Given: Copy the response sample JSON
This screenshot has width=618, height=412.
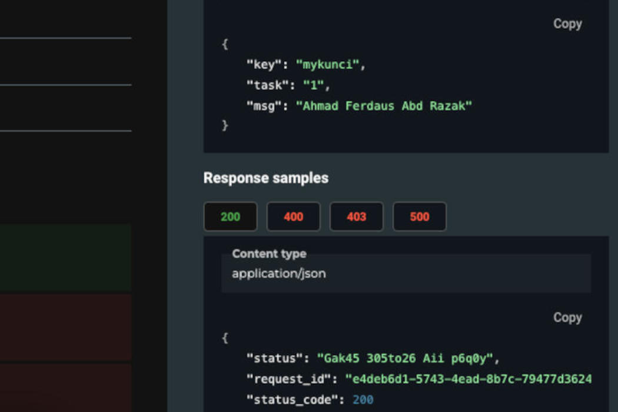Looking at the screenshot, I should tap(567, 318).
